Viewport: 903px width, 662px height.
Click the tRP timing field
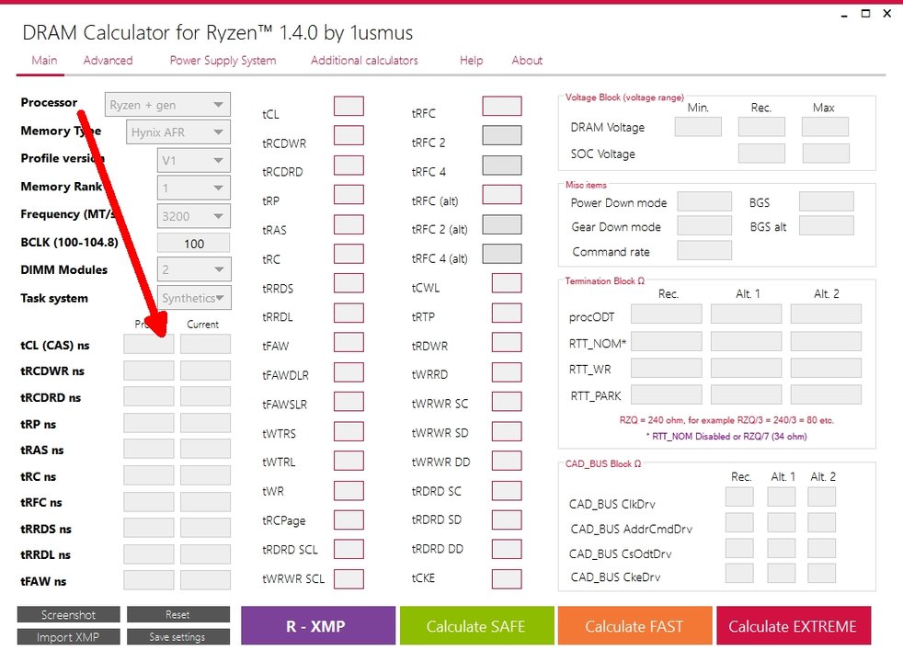[349, 195]
